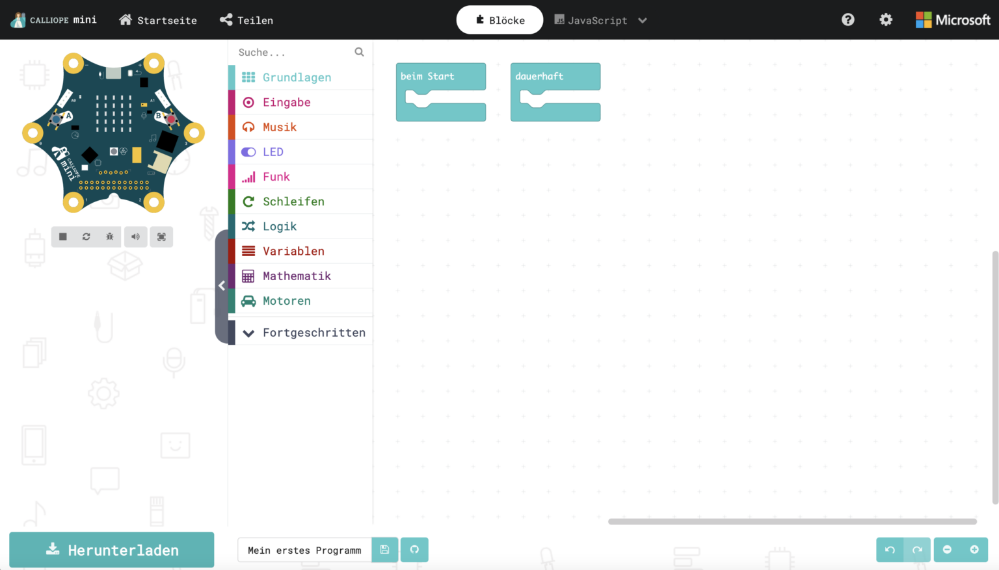Switch to JavaScript editor view
The width and height of the screenshot is (999, 570).
pyautogui.click(x=591, y=20)
